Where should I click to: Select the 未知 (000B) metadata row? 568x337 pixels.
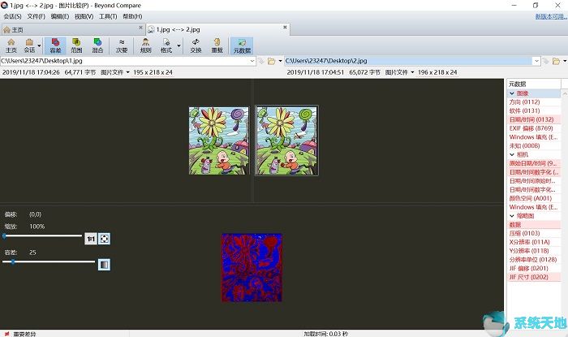534,145
